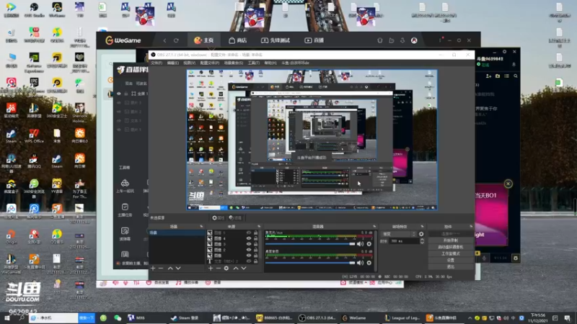Go back in the WeGame window
The image size is (577, 324).
[164, 40]
